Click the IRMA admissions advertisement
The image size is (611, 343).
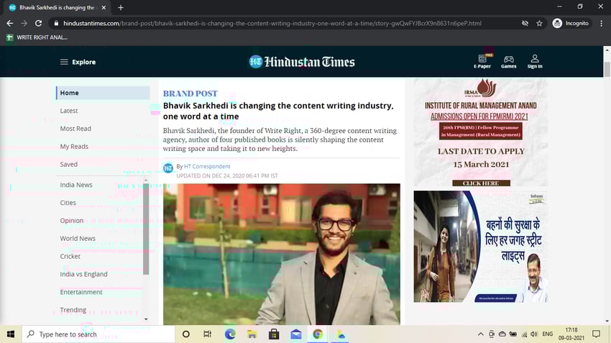(x=480, y=132)
